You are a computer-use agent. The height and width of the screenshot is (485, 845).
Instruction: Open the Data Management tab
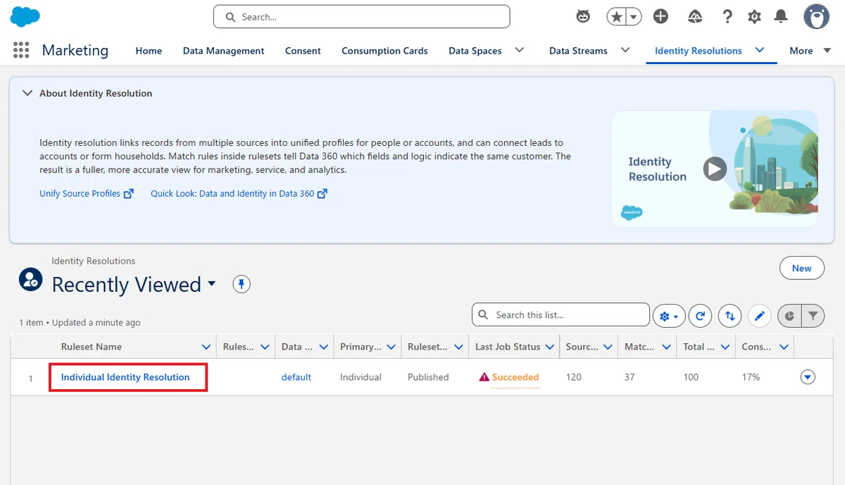(x=223, y=51)
